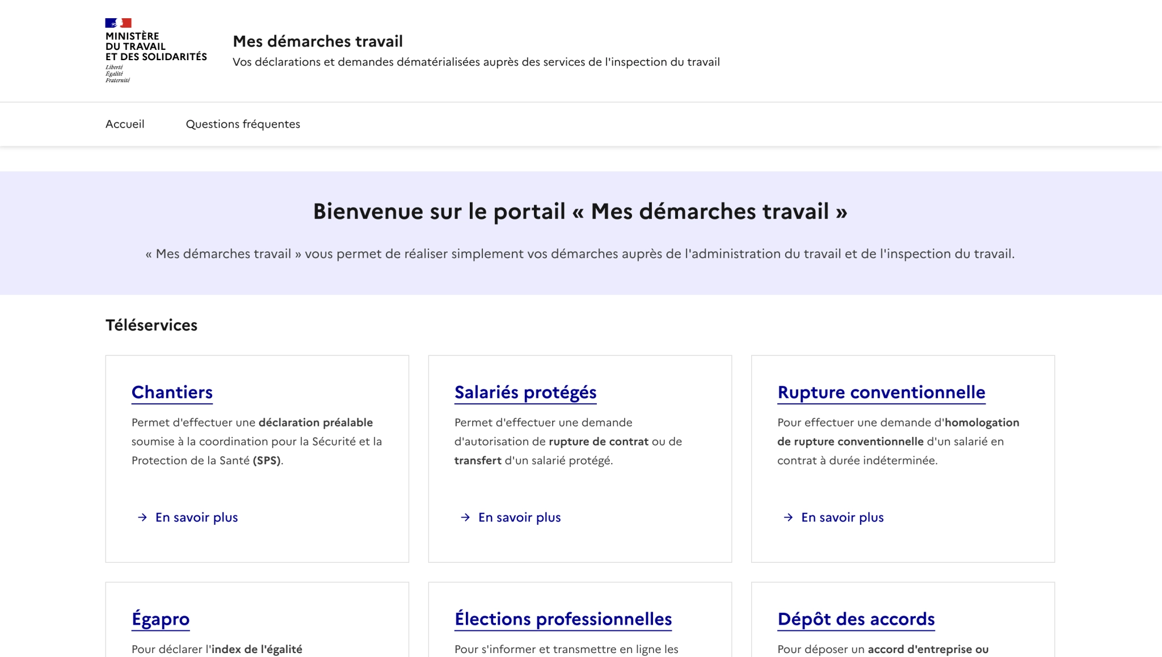The height and width of the screenshot is (657, 1162).
Task: Click the arrow icon under Chantiers
Action: click(x=142, y=517)
